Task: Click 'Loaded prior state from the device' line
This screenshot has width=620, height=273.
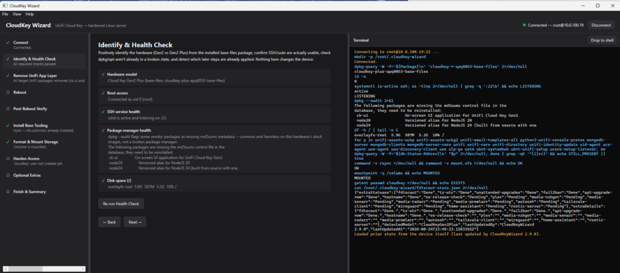Action: (447, 234)
